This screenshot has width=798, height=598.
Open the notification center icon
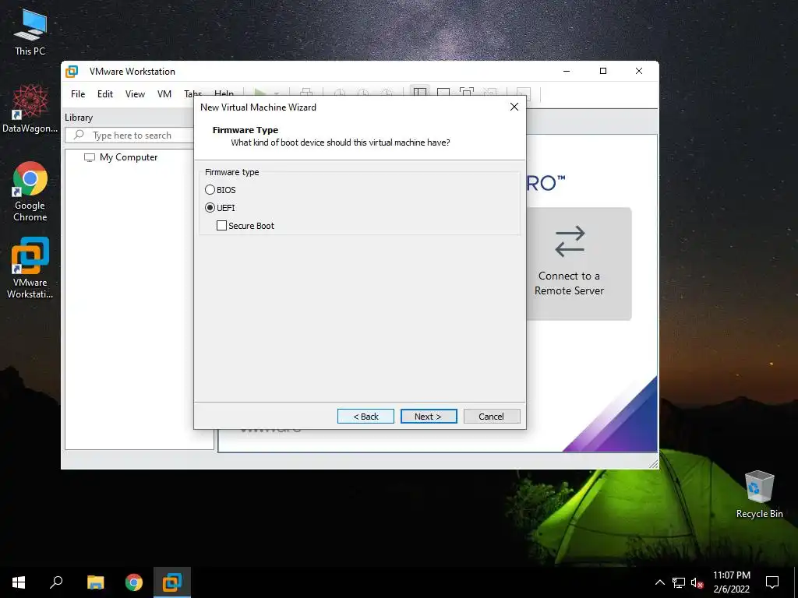pyautogui.click(x=772, y=582)
